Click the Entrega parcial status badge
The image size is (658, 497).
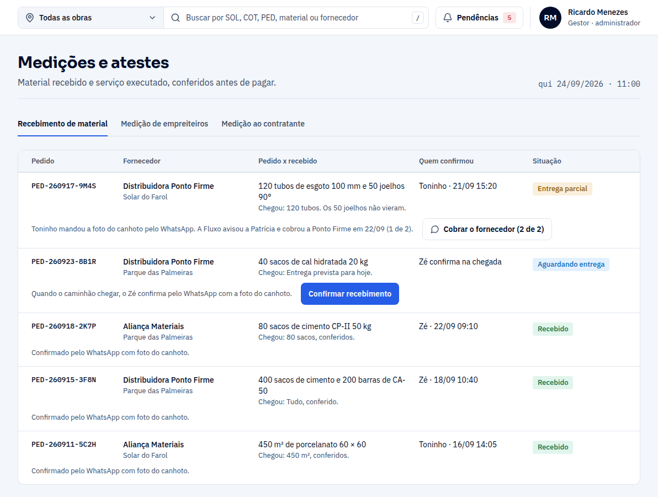click(x=563, y=189)
